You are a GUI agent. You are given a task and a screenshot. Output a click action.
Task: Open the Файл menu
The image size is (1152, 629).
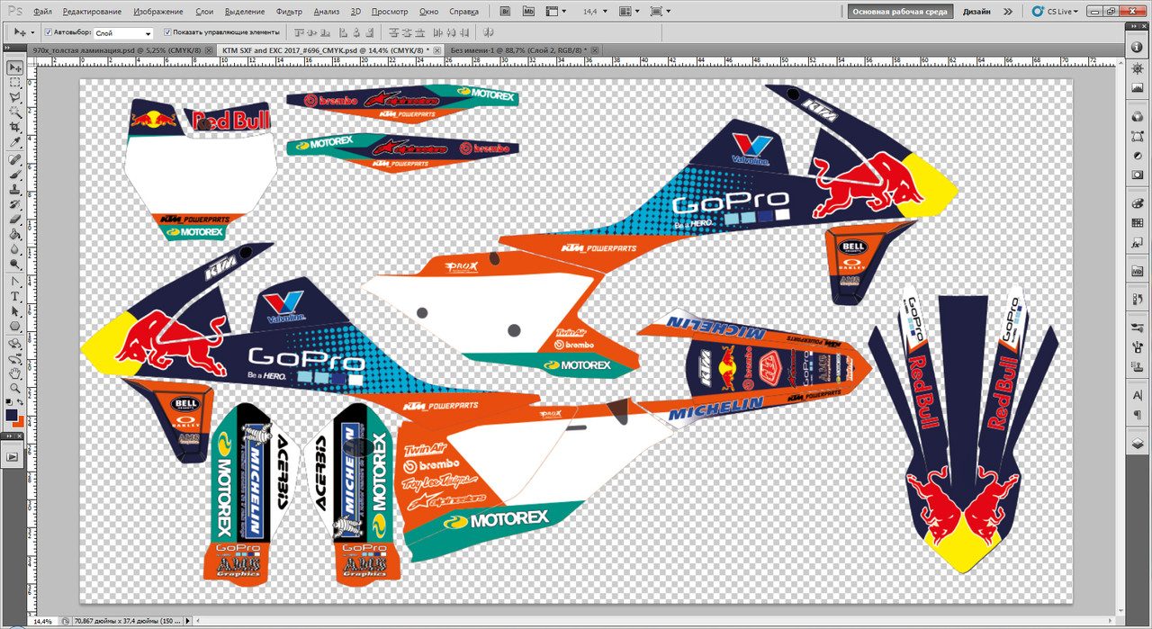point(41,12)
